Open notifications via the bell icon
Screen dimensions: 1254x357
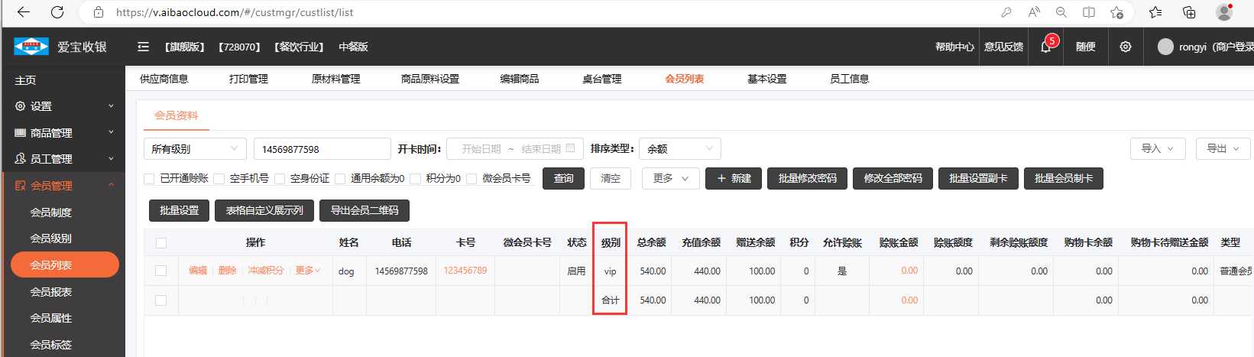click(x=1045, y=47)
